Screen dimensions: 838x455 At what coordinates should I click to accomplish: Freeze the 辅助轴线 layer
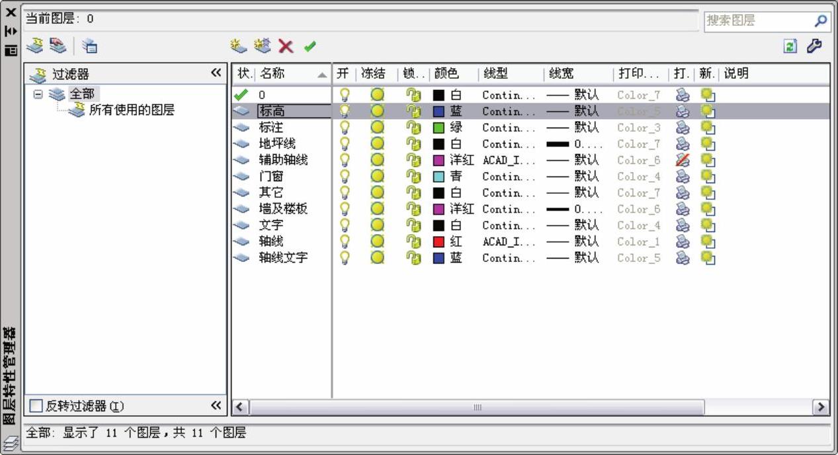click(377, 159)
